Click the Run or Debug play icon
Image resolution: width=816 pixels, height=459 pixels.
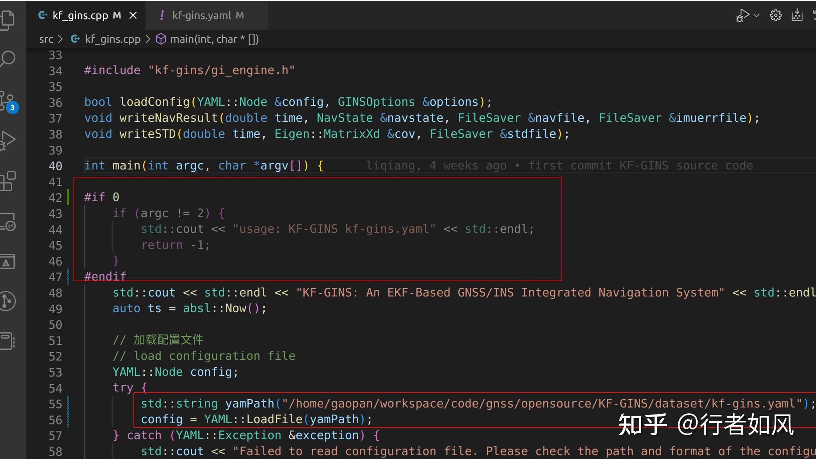click(x=743, y=15)
